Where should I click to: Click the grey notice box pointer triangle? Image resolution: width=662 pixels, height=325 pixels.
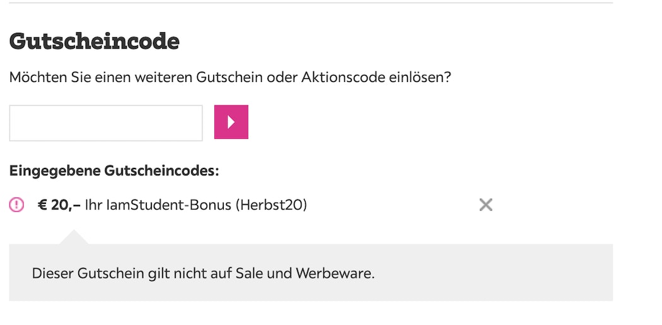(74, 237)
